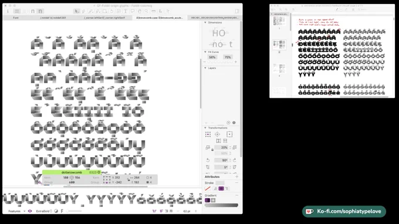Open the font info icon
Image resolution: width=399 pixels, height=224 pixels.
pyautogui.click(x=8, y=11)
